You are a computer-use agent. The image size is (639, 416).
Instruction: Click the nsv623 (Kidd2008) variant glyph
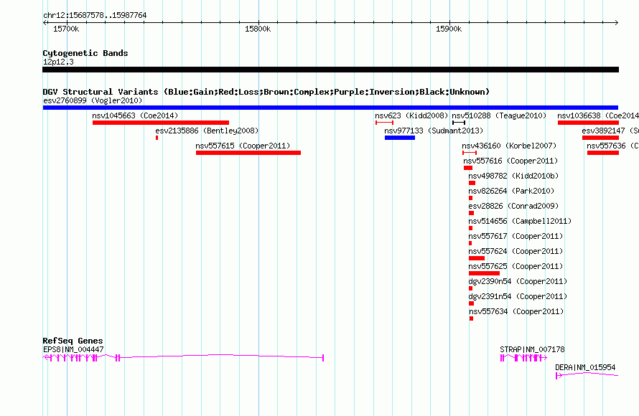click(x=384, y=123)
